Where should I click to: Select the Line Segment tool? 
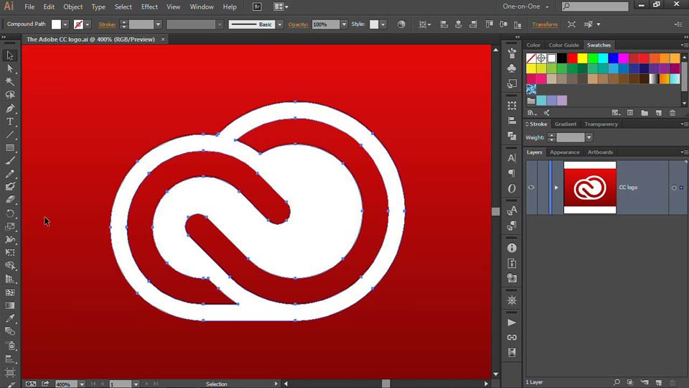(x=9, y=135)
